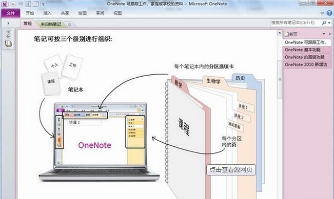The height and width of the screenshot is (199, 334).
Task: Click the search all notebooks input field
Action: (x=296, y=23)
